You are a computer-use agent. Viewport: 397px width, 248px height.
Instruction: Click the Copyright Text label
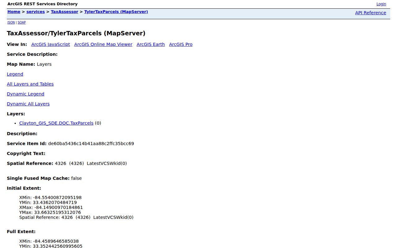point(26,153)
